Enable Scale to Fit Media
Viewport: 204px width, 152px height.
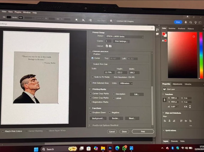(x=92, y=77)
